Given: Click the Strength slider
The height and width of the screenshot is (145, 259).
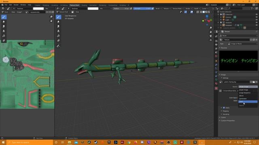Looking at the screenshot, I should coord(142,8).
